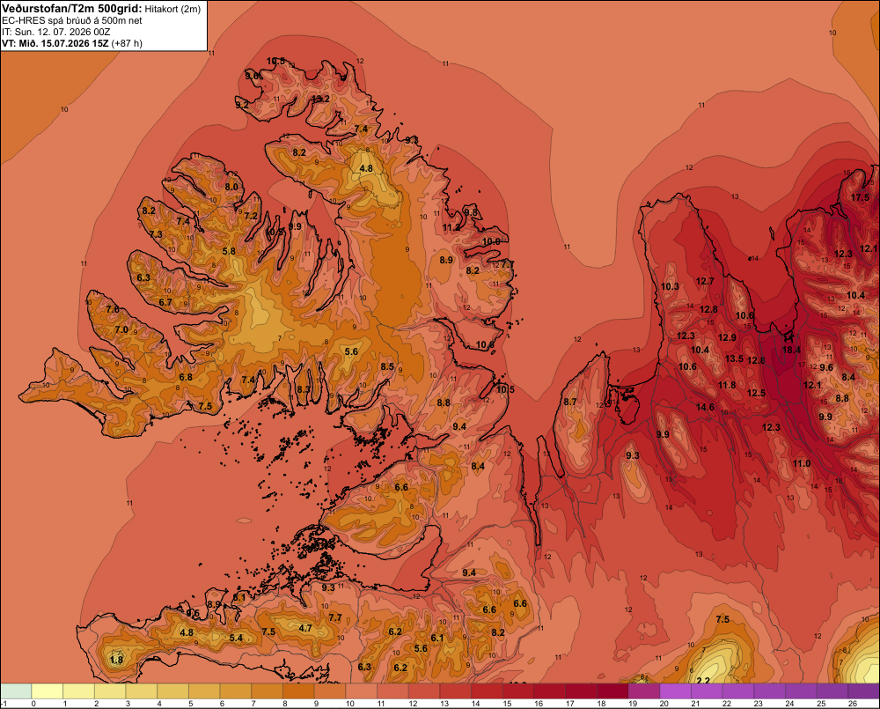This screenshot has width=880, height=709.
Task: Choose legend swatch between 5 and 6
Action: [205, 691]
